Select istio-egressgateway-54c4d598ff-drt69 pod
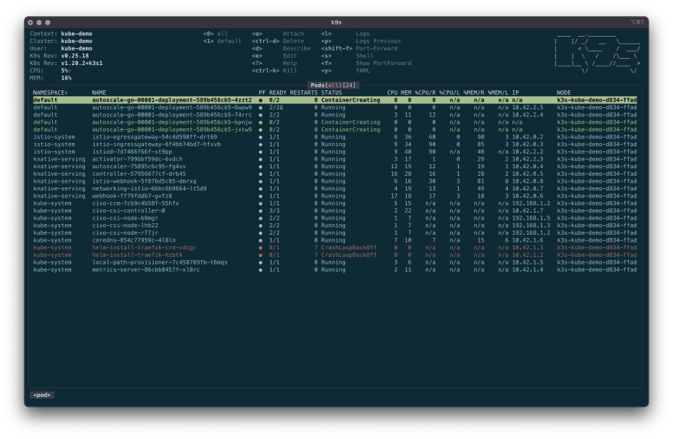 335,137
